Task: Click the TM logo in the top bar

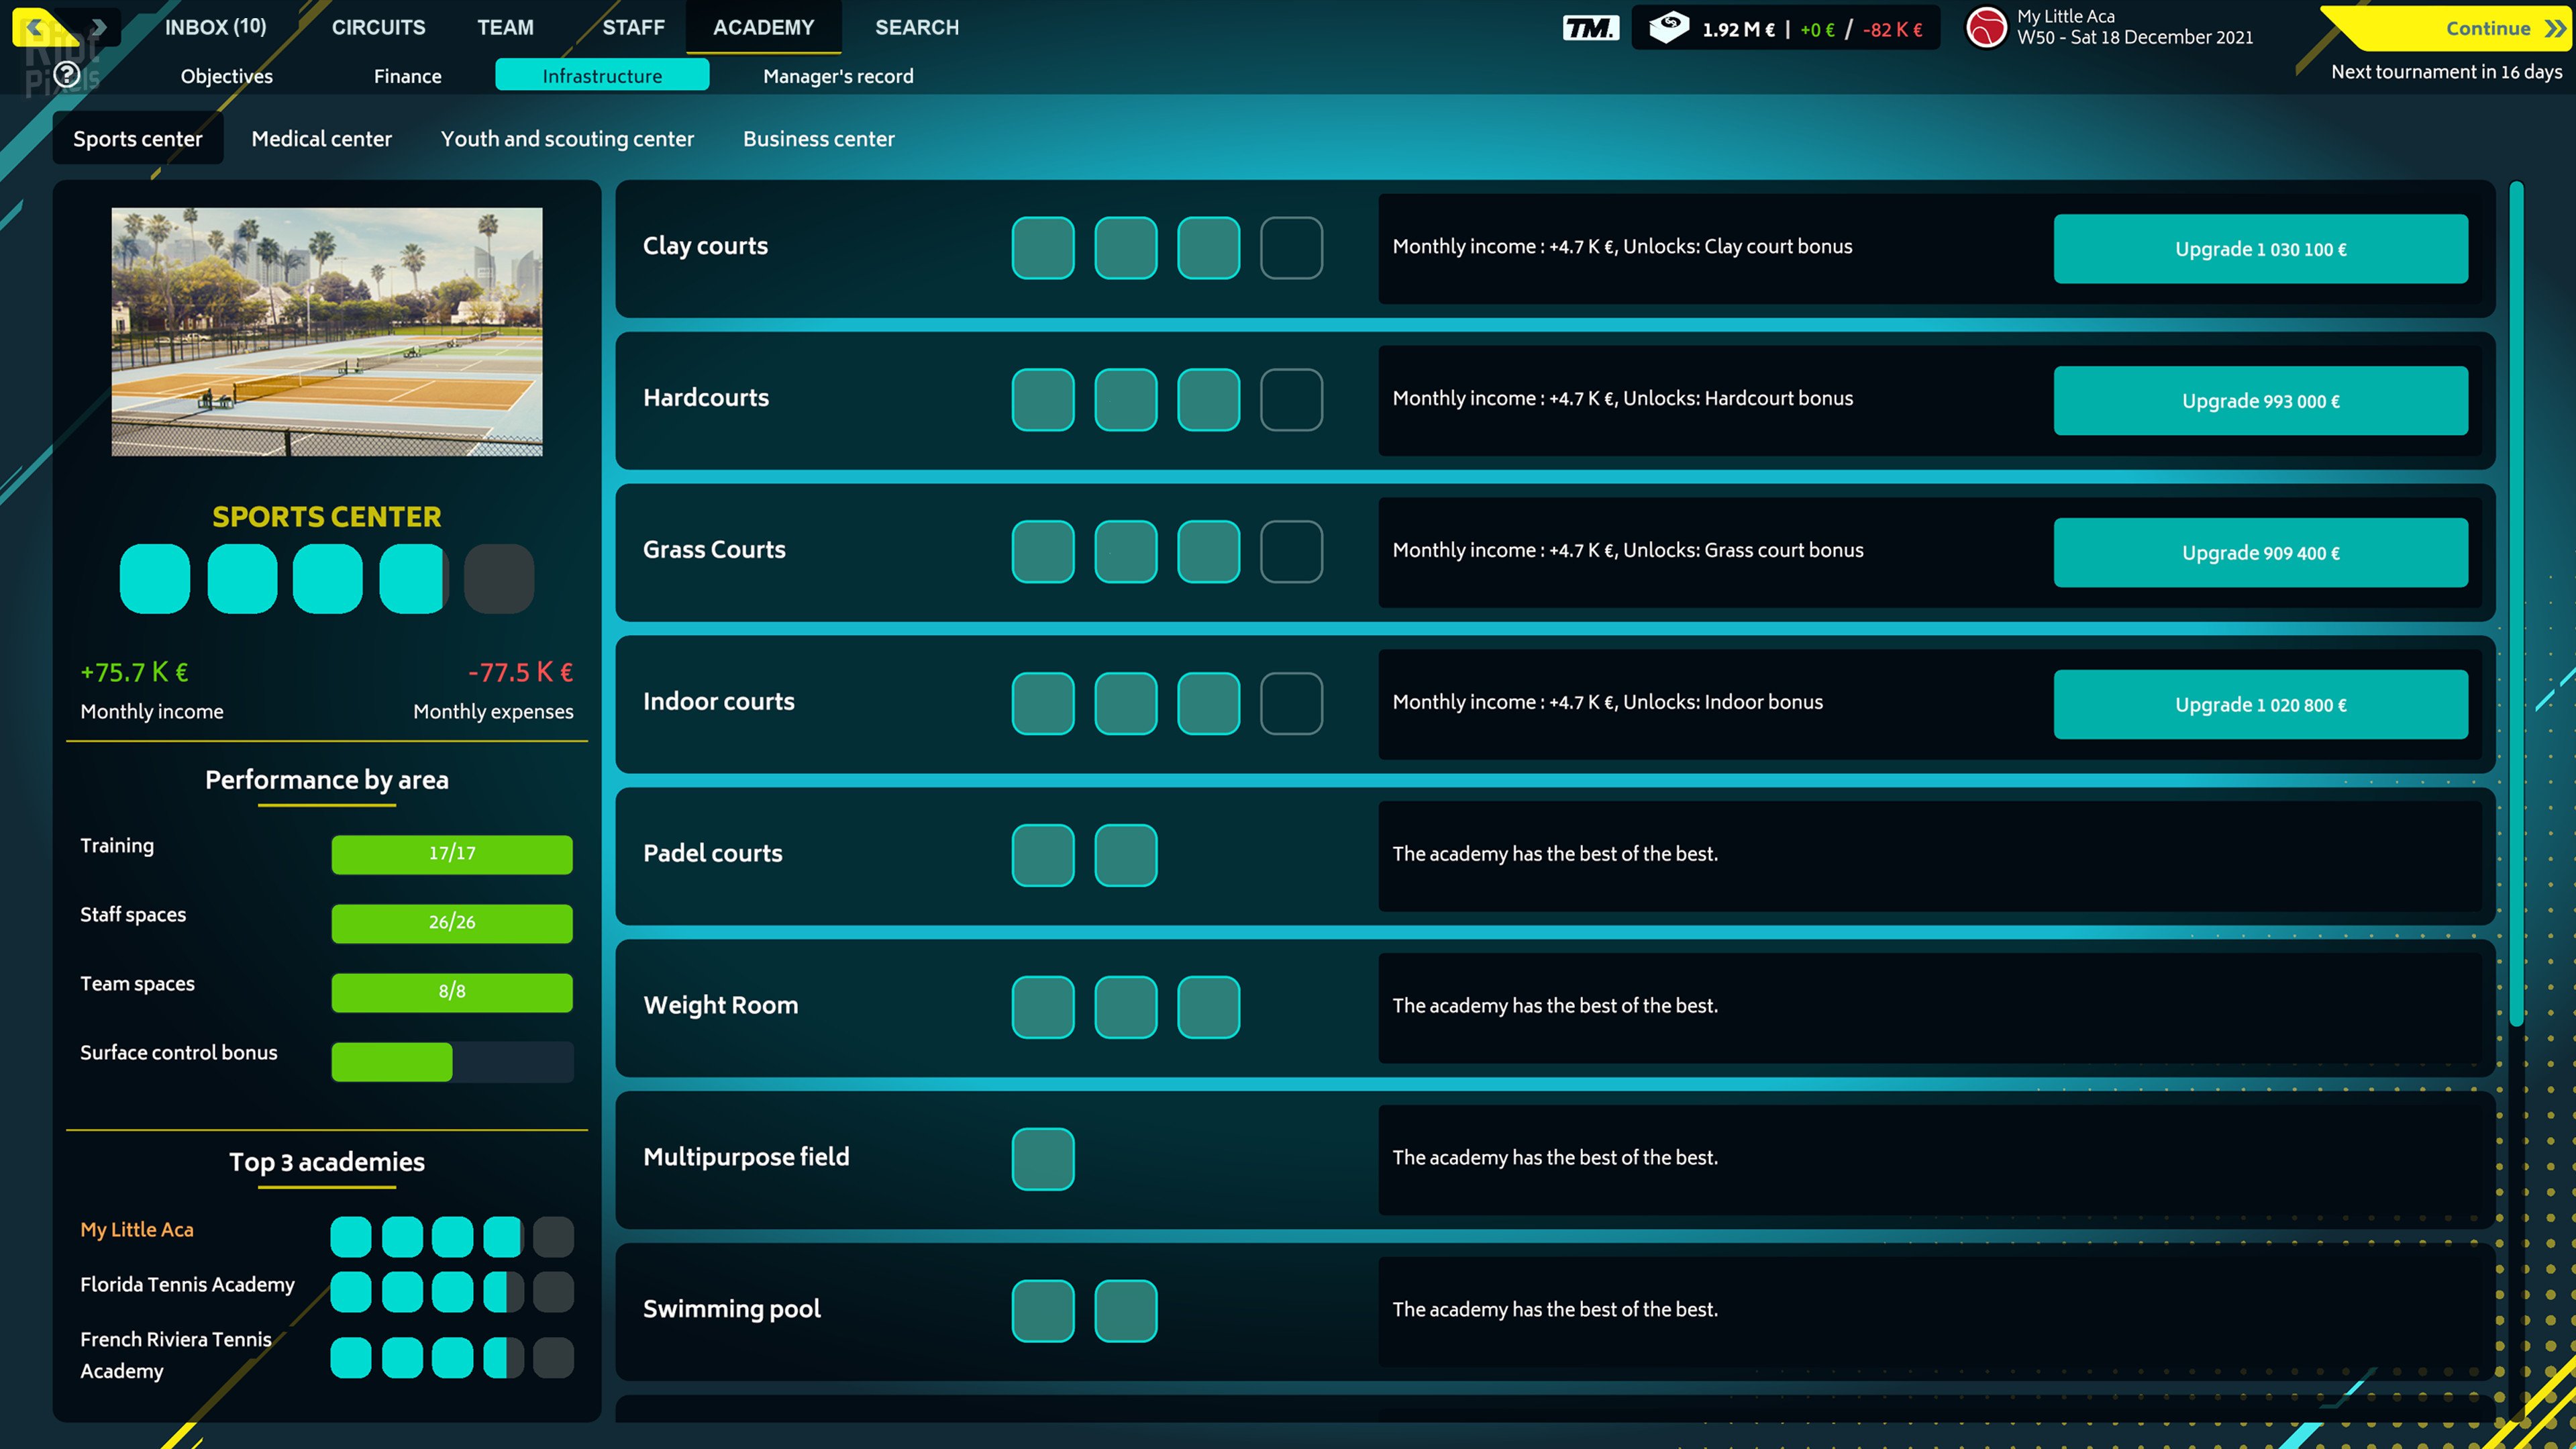Action: pyautogui.click(x=1590, y=27)
